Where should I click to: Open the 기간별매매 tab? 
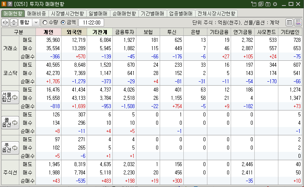click(x=152, y=13)
